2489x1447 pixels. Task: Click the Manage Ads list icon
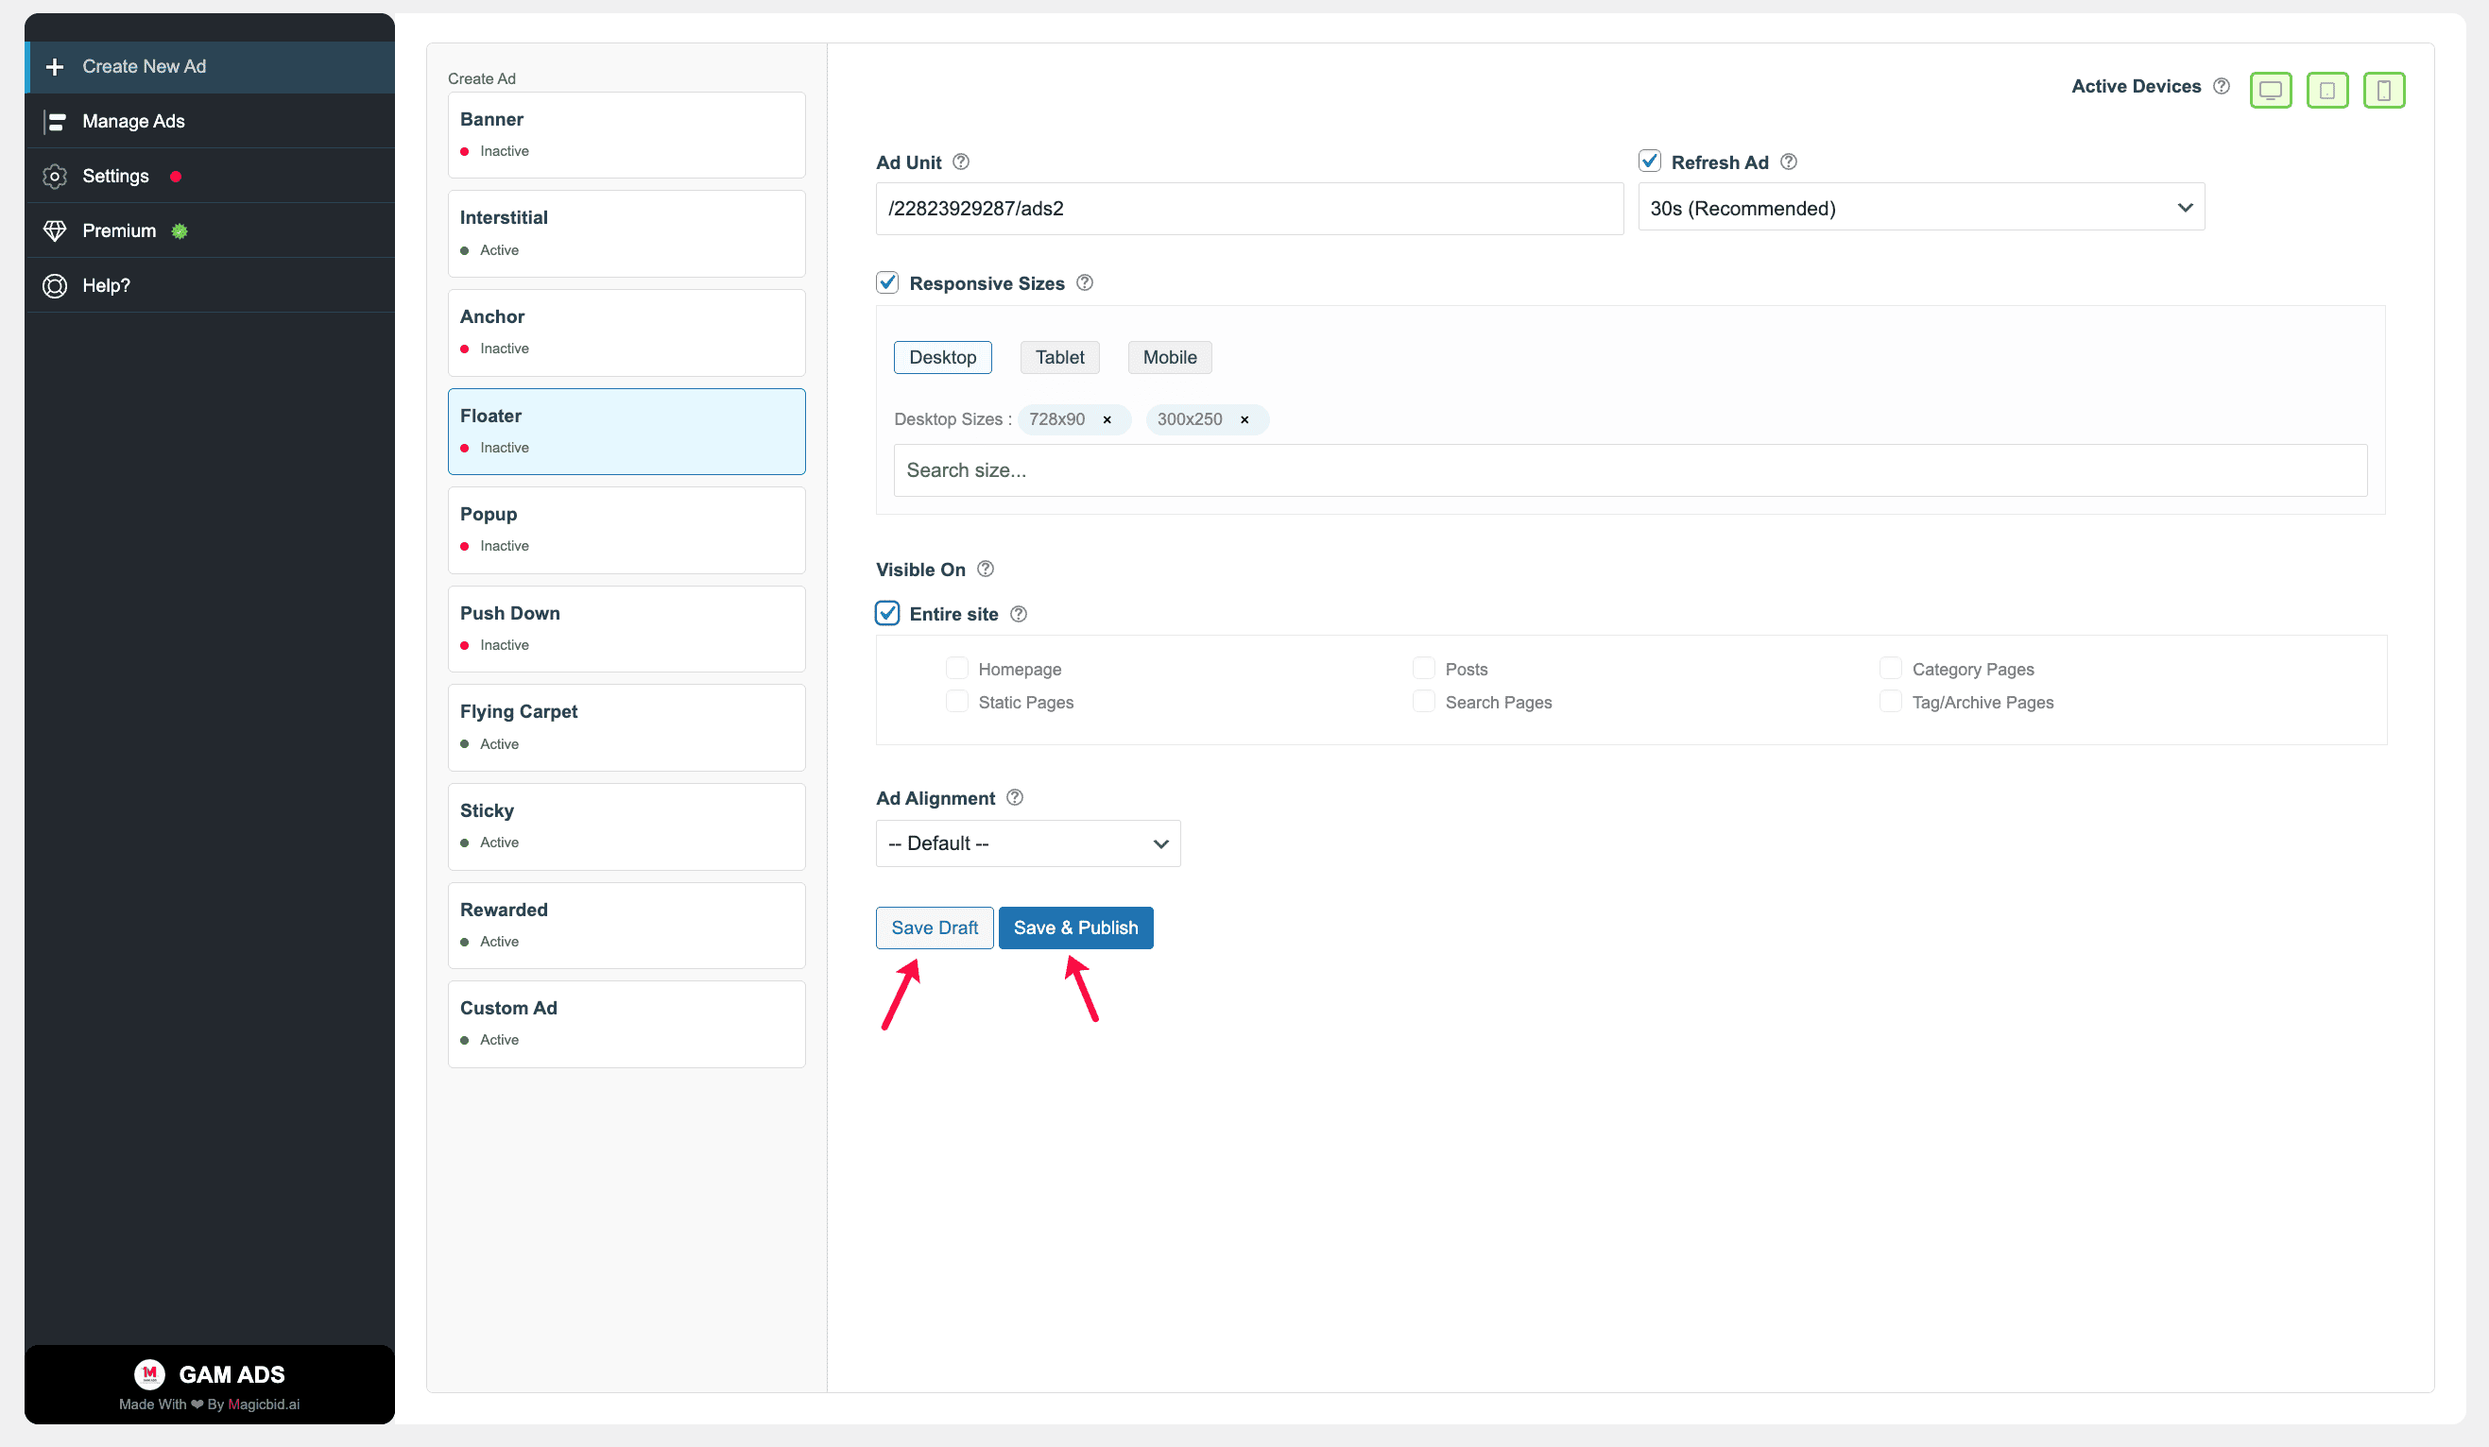tap(56, 122)
